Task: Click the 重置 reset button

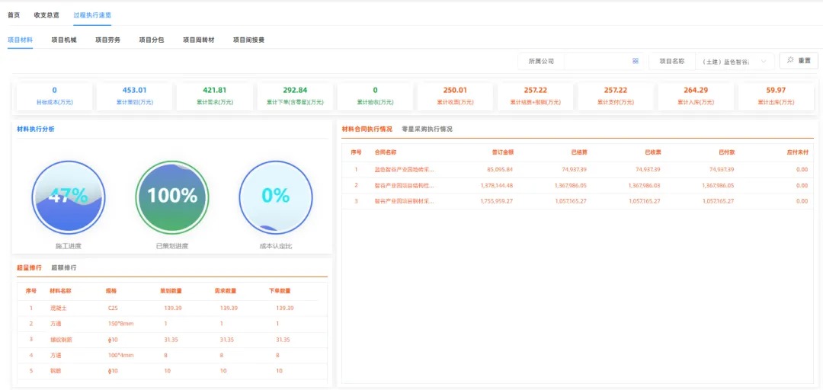Action: click(798, 61)
